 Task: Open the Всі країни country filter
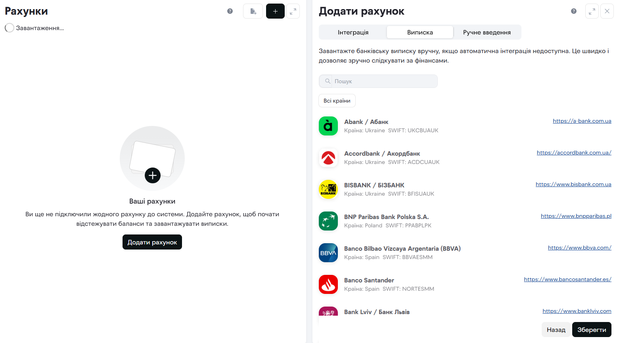(x=337, y=101)
